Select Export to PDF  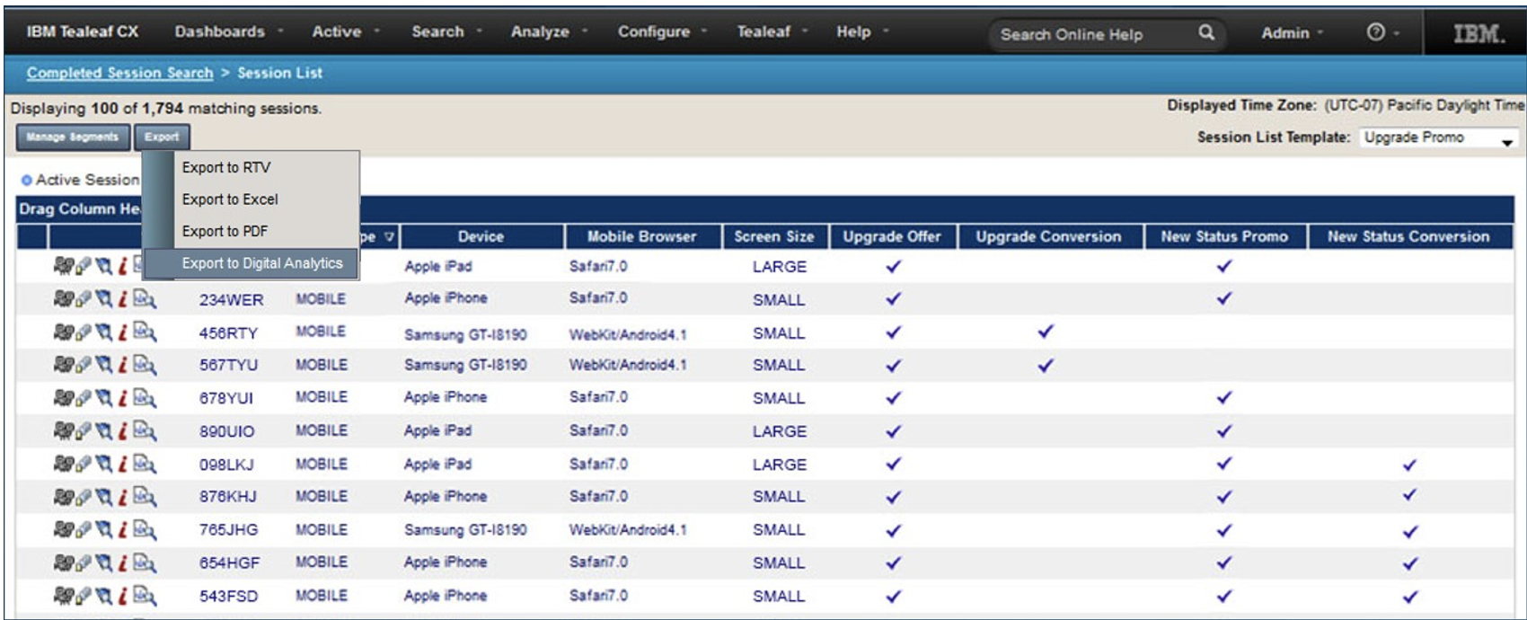click(x=225, y=231)
